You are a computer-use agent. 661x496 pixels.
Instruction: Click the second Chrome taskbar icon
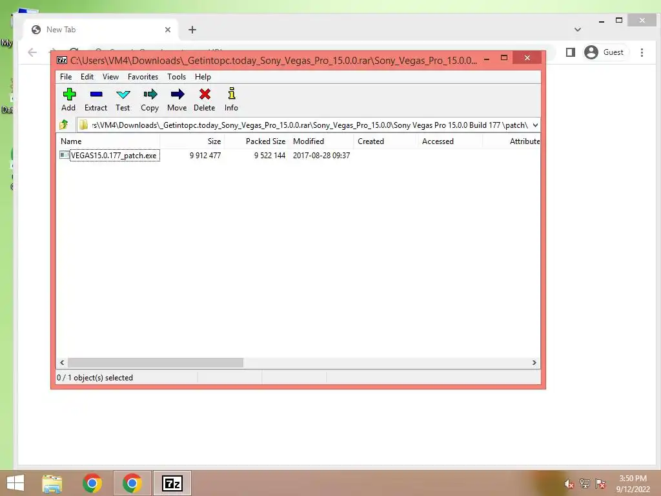click(132, 483)
